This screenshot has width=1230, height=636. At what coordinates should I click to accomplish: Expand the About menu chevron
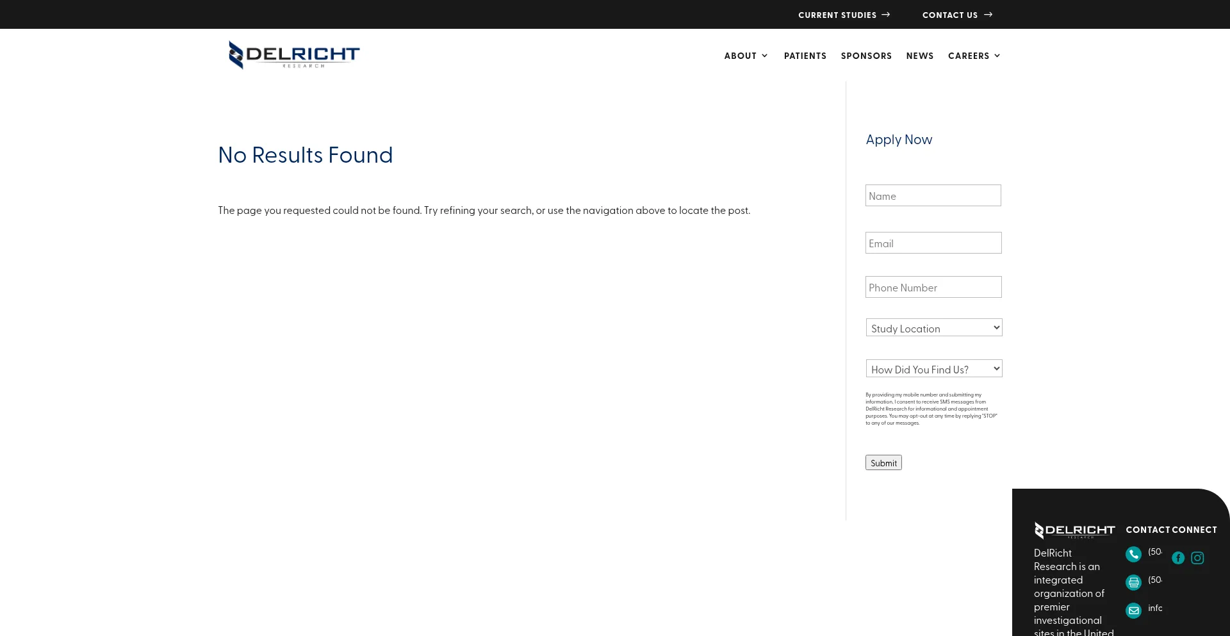coord(764,56)
